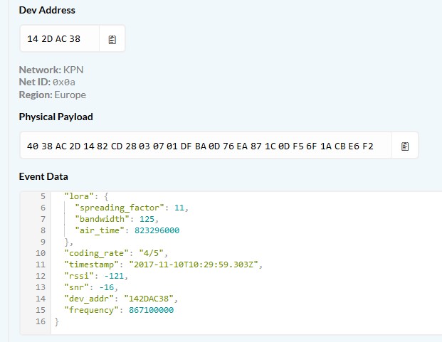The width and height of the screenshot is (442, 342).
Task: Click inside the Physical Payload hex field
Action: click(206, 146)
